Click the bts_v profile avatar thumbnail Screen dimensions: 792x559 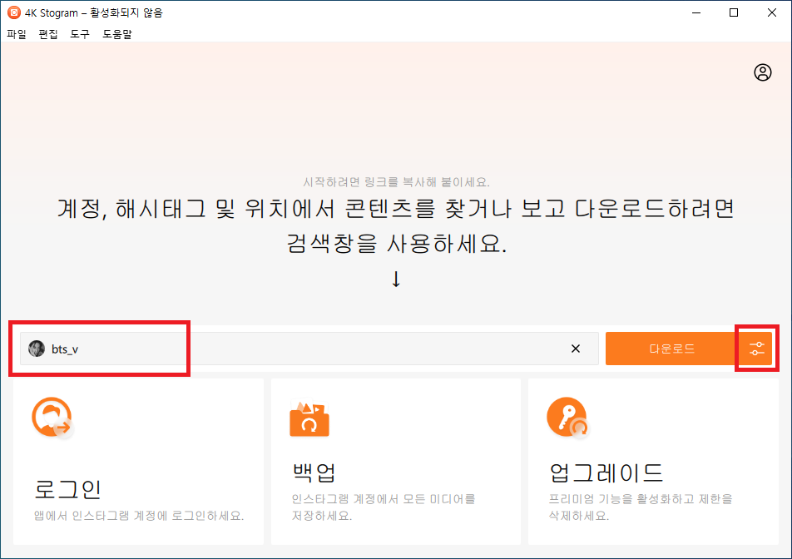coord(37,349)
